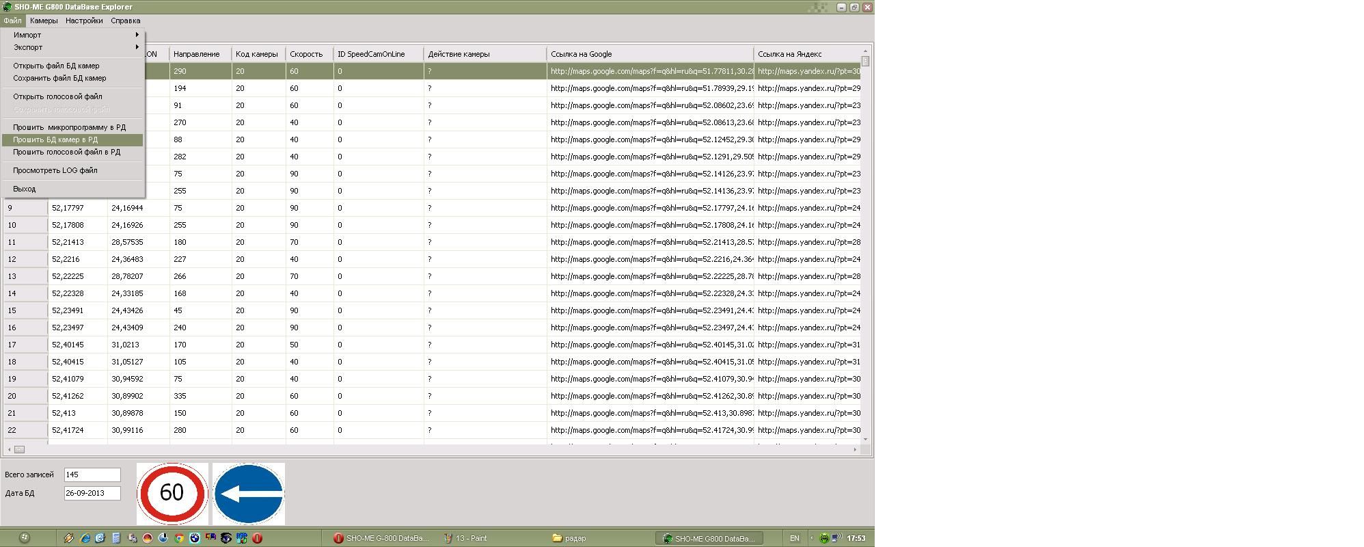This screenshot has height=547, width=1364.
Task: Click Google link for 51.77811 in first row
Action: (651, 71)
